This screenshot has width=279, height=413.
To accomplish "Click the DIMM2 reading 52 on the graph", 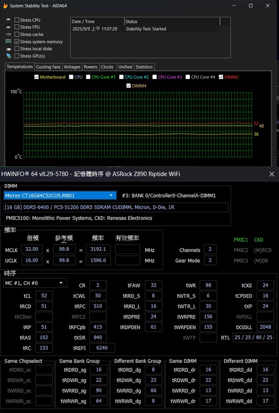I will coord(256,123).
